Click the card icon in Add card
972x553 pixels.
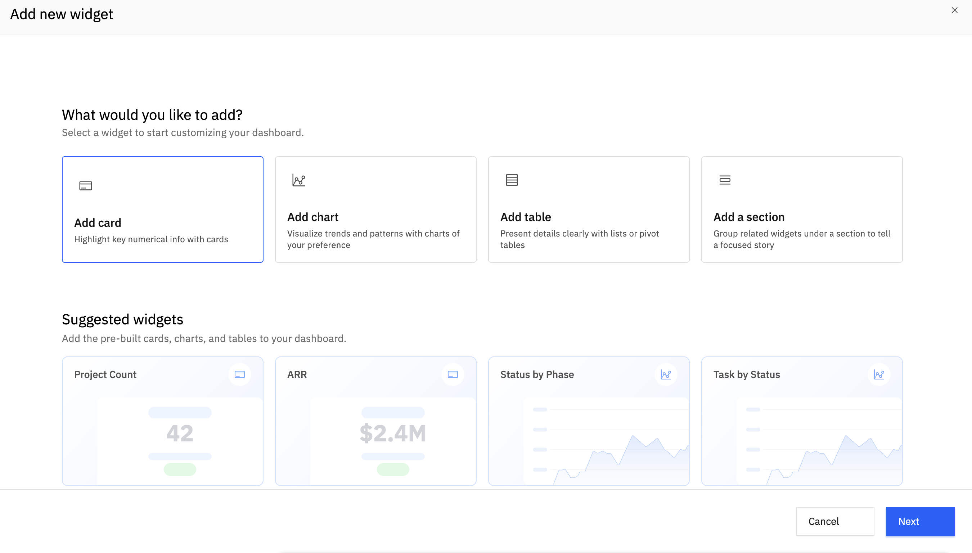(x=85, y=186)
